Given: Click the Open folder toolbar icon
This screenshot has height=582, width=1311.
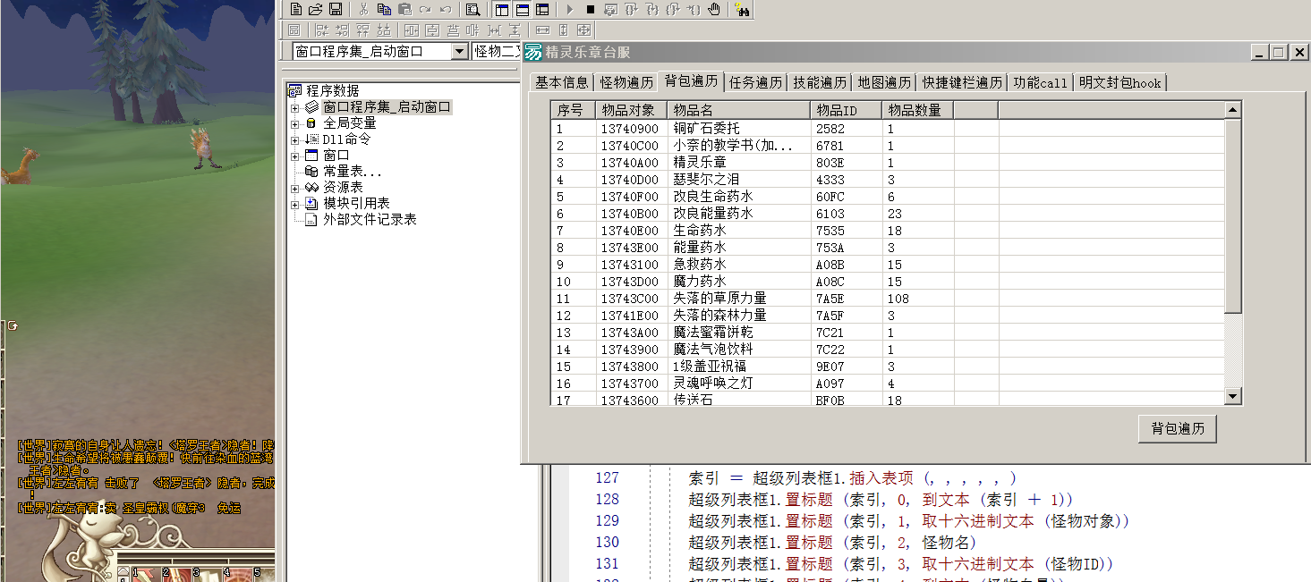Looking at the screenshot, I should coord(316,9).
